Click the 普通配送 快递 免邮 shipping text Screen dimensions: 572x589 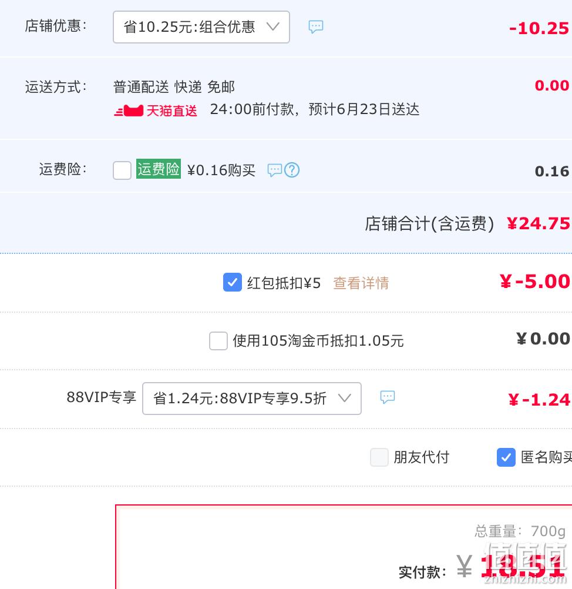click(x=174, y=87)
